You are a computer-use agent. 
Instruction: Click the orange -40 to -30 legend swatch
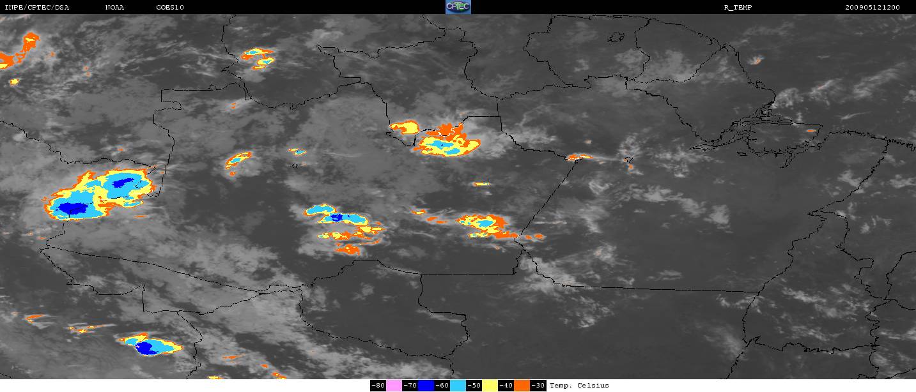[x=522, y=386]
